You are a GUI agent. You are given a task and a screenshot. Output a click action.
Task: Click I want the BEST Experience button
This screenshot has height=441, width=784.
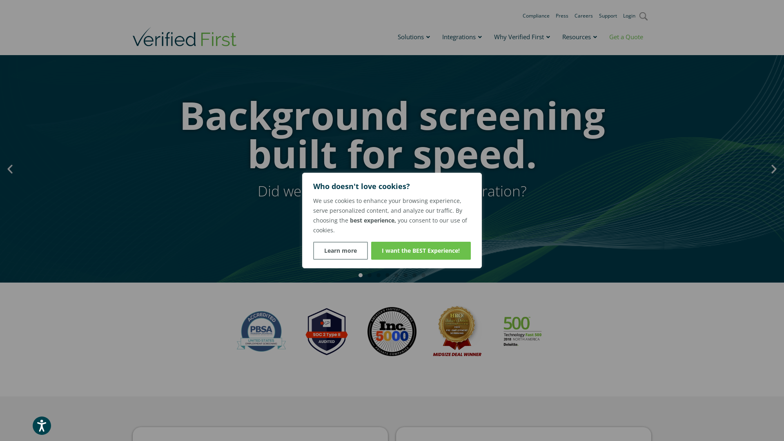tap(421, 250)
